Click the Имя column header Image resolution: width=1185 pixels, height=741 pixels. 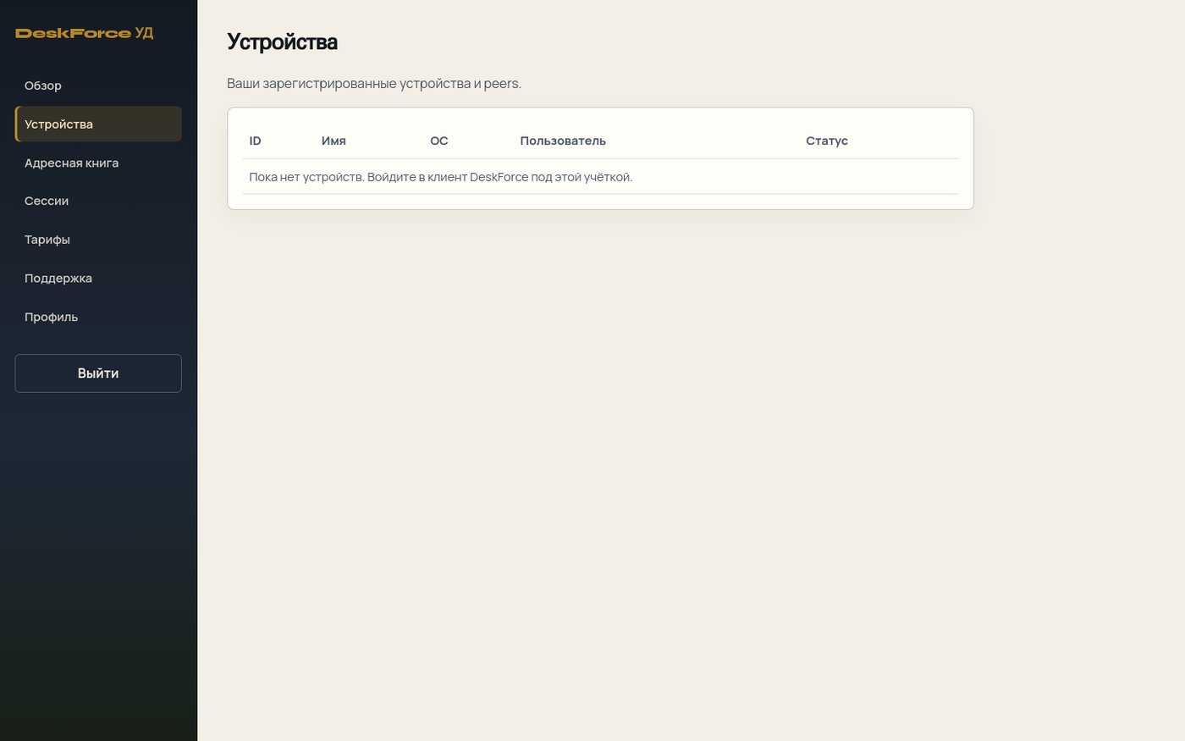tap(333, 141)
